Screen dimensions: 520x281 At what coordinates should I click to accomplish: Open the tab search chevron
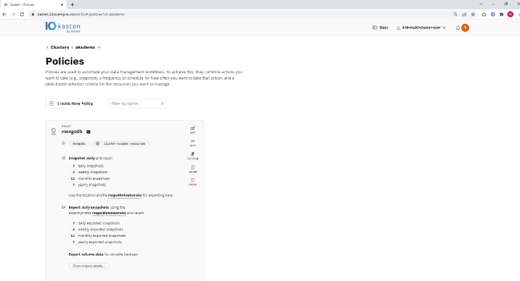(x=481, y=4)
